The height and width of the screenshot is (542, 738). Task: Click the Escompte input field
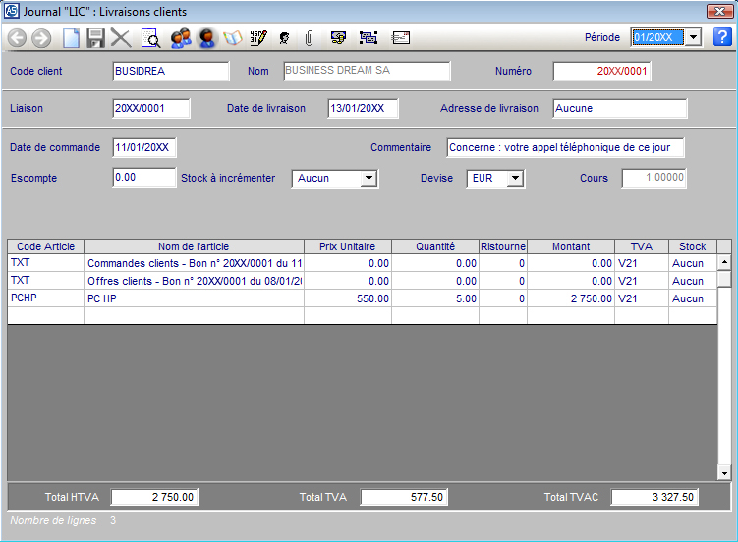point(143,179)
